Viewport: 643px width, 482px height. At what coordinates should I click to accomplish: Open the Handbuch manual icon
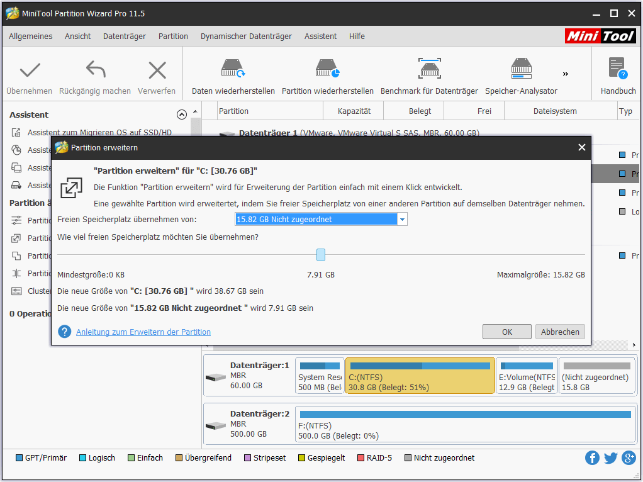pyautogui.click(x=618, y=68)
